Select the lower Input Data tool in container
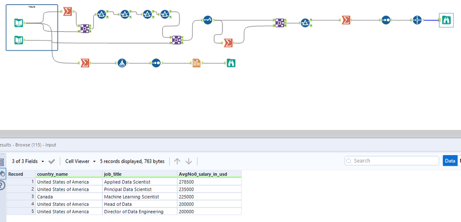The image size is (461, 222). [x=19, y=40]
